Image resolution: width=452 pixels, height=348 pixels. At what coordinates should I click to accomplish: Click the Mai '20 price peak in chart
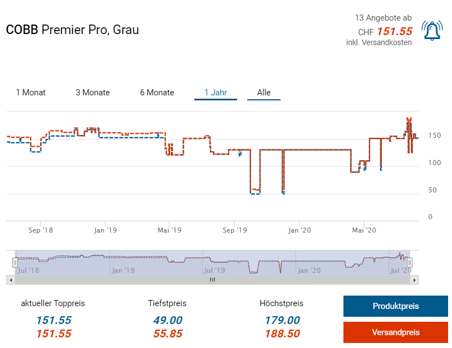(x=409, y=119)
